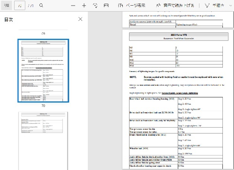Close the 目次 contents panel

(80, 19)
